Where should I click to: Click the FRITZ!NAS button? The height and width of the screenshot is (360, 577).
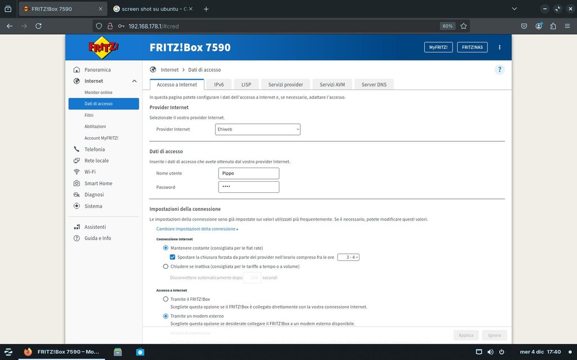point(472,47)
